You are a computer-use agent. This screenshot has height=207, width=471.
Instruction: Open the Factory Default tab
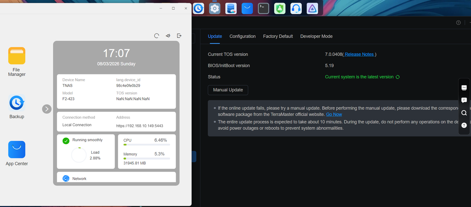(278, 36)
